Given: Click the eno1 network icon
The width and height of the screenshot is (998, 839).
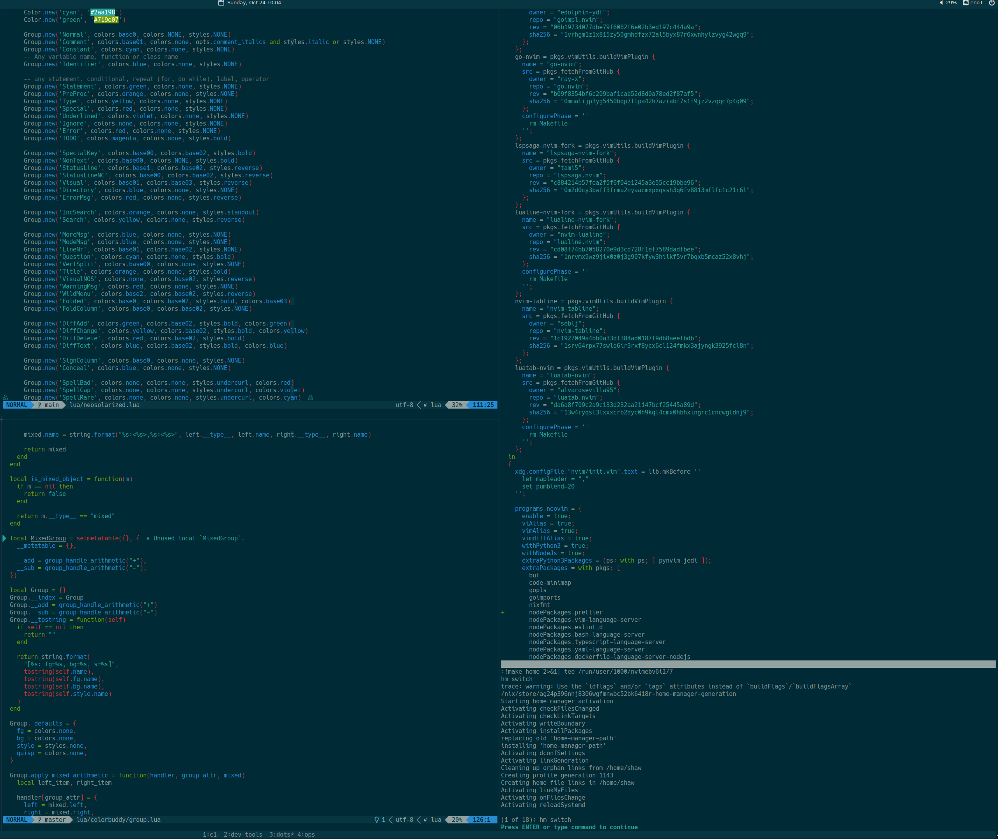Looking at the screenshot, I should tap(966, 3).
